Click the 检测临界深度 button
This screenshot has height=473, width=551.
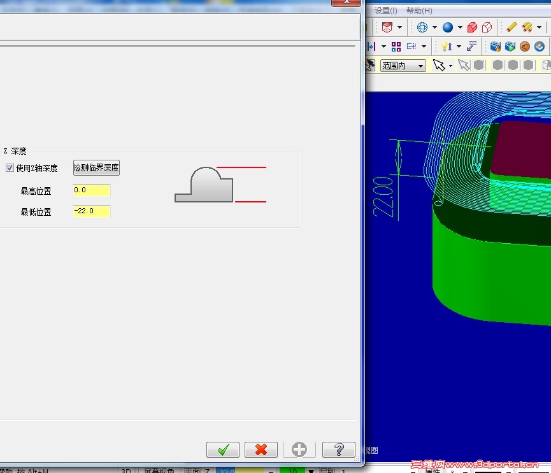[x=96, y=168]
